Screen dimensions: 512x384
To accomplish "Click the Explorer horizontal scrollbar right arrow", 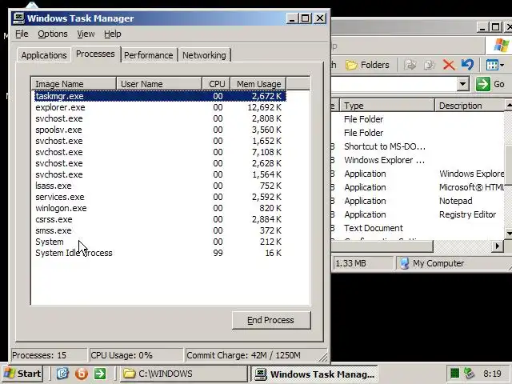I will (x=498, y=246).
